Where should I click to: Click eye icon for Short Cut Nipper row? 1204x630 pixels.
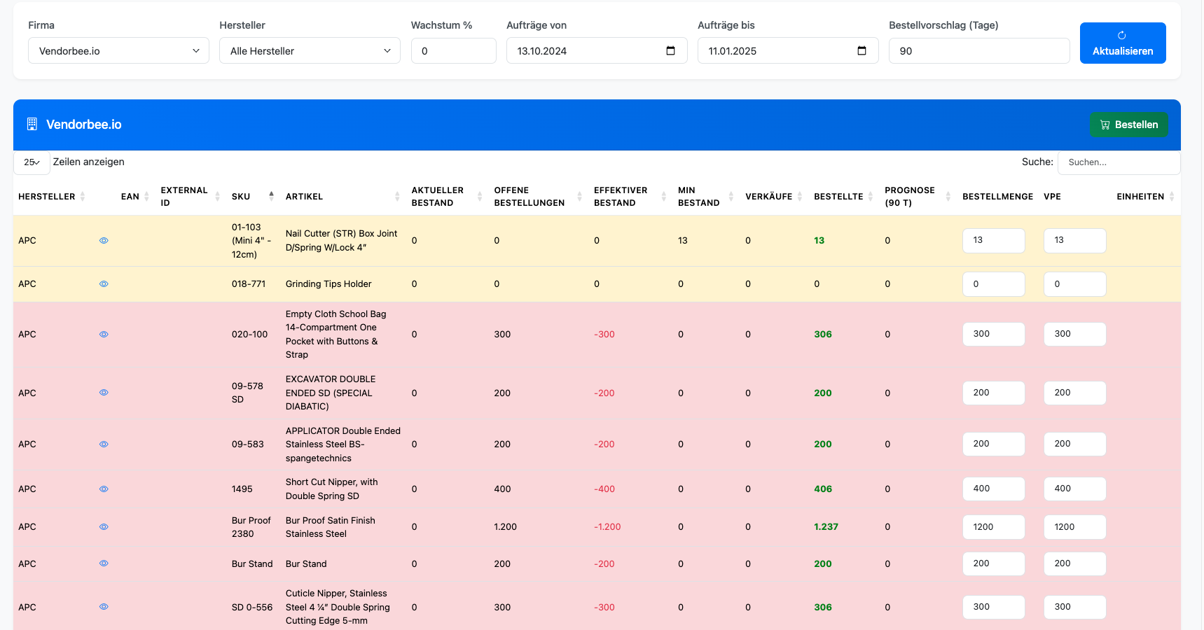(x=104, y=489)
